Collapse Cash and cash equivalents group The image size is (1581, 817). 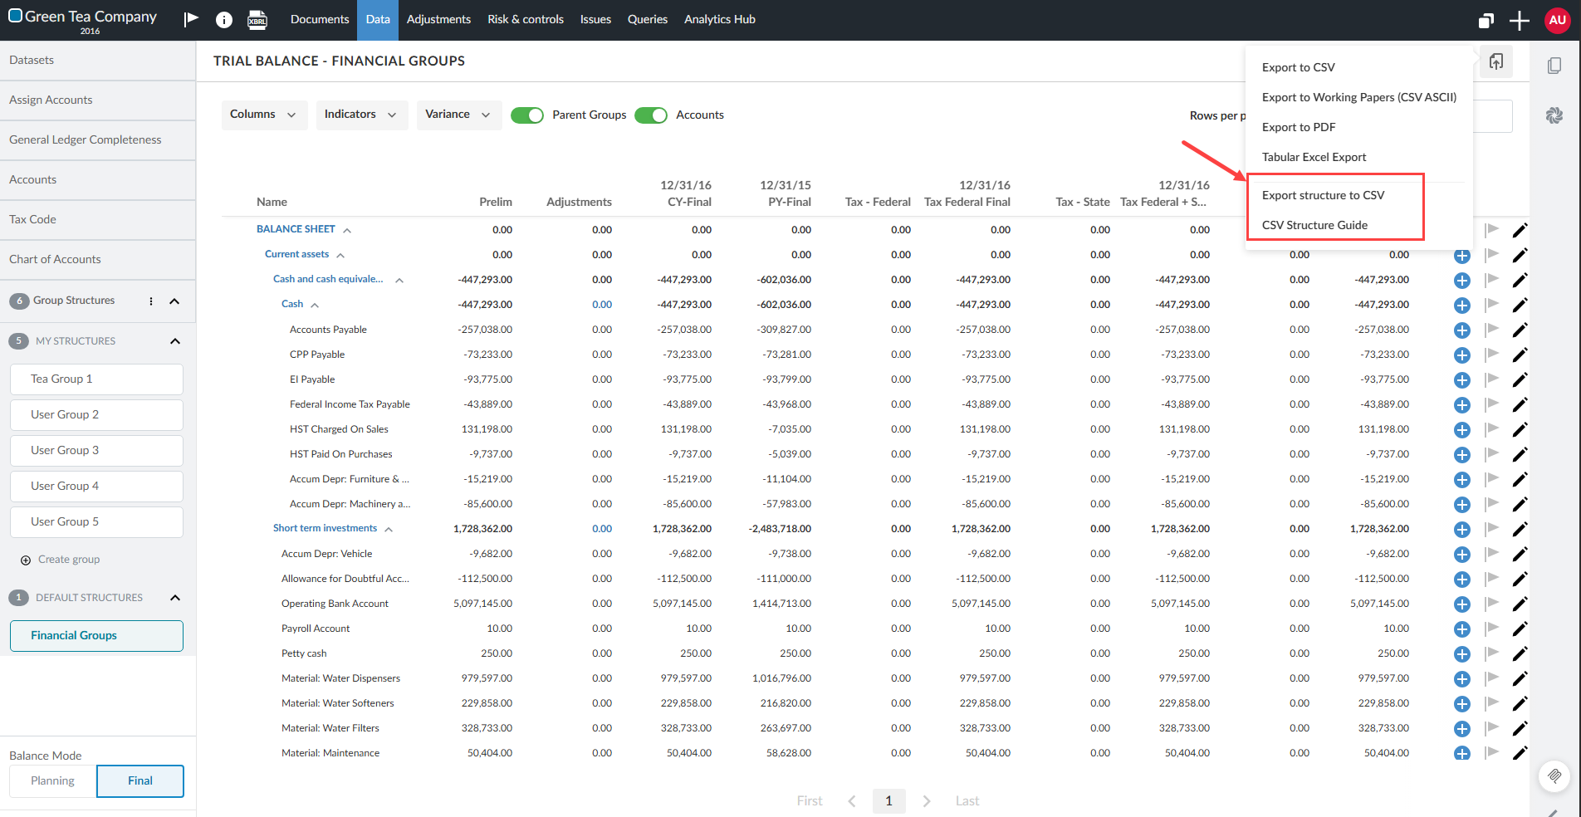pyautogui.click(x=399, y=281)
